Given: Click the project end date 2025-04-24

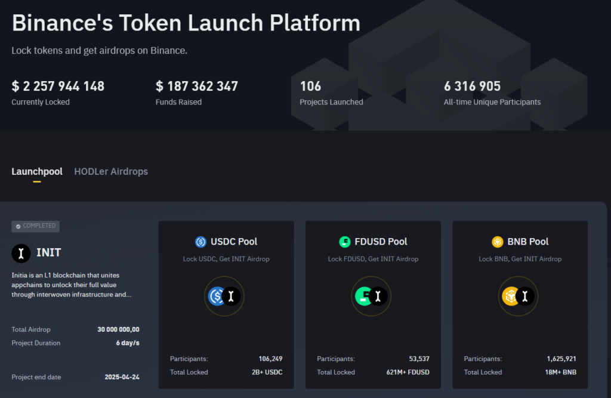Looking at the screenshot, I should pyautogui.click(x=122, y=377).
